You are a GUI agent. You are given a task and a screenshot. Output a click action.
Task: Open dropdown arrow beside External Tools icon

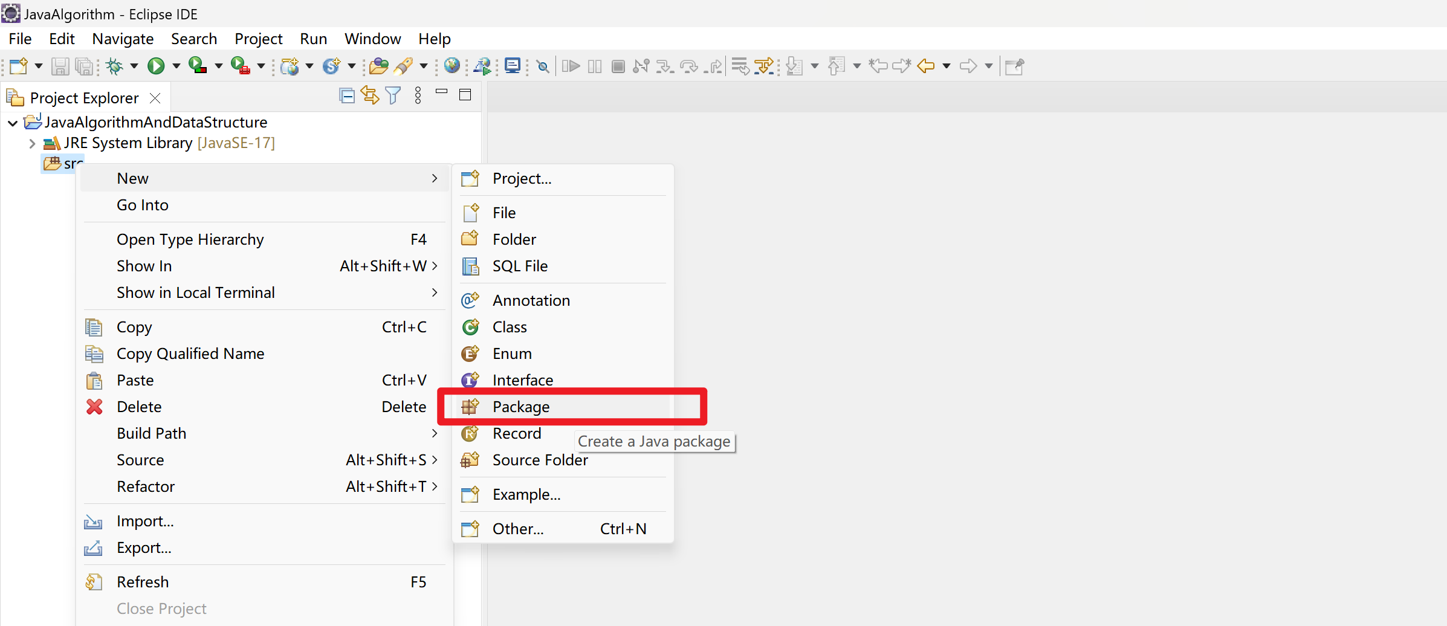(x=261, y=66)
